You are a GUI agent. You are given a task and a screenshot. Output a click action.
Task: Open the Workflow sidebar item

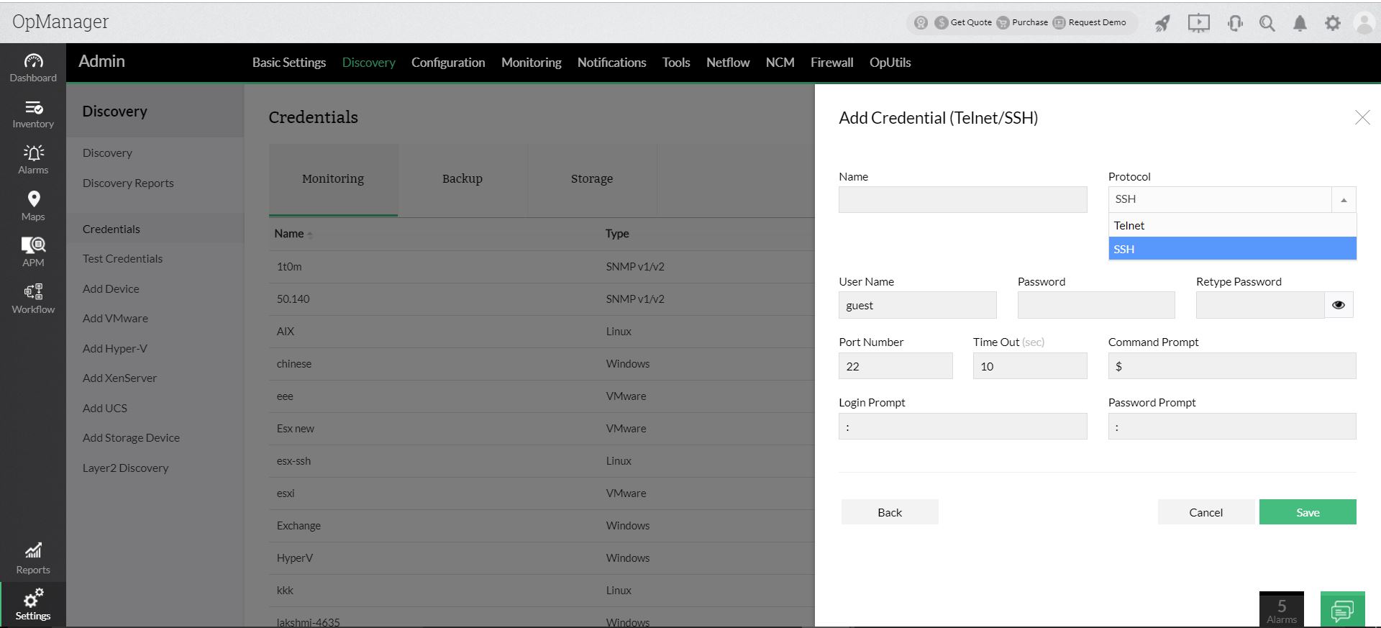[33, 299]
